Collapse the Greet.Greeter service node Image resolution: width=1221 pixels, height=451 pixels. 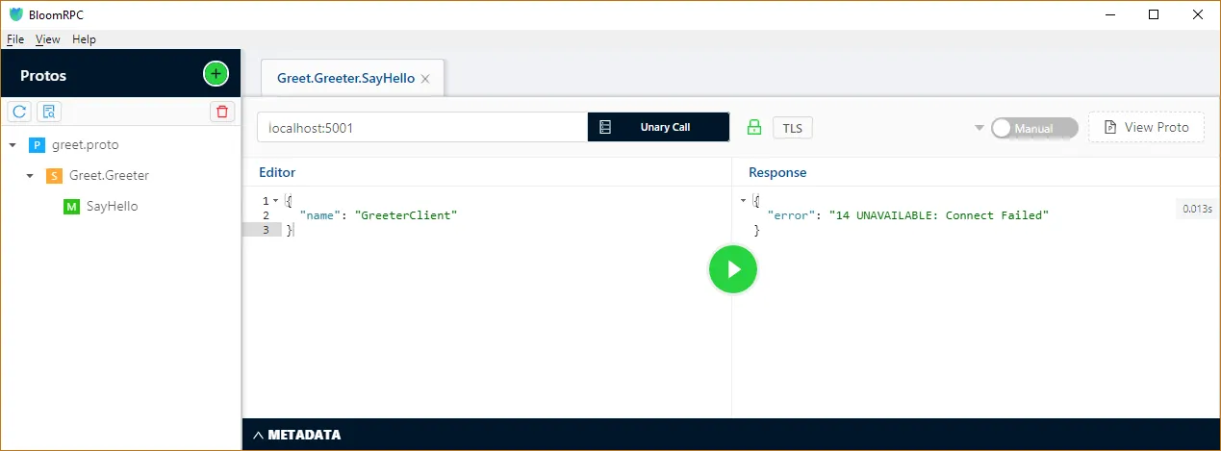coord(30,176)
